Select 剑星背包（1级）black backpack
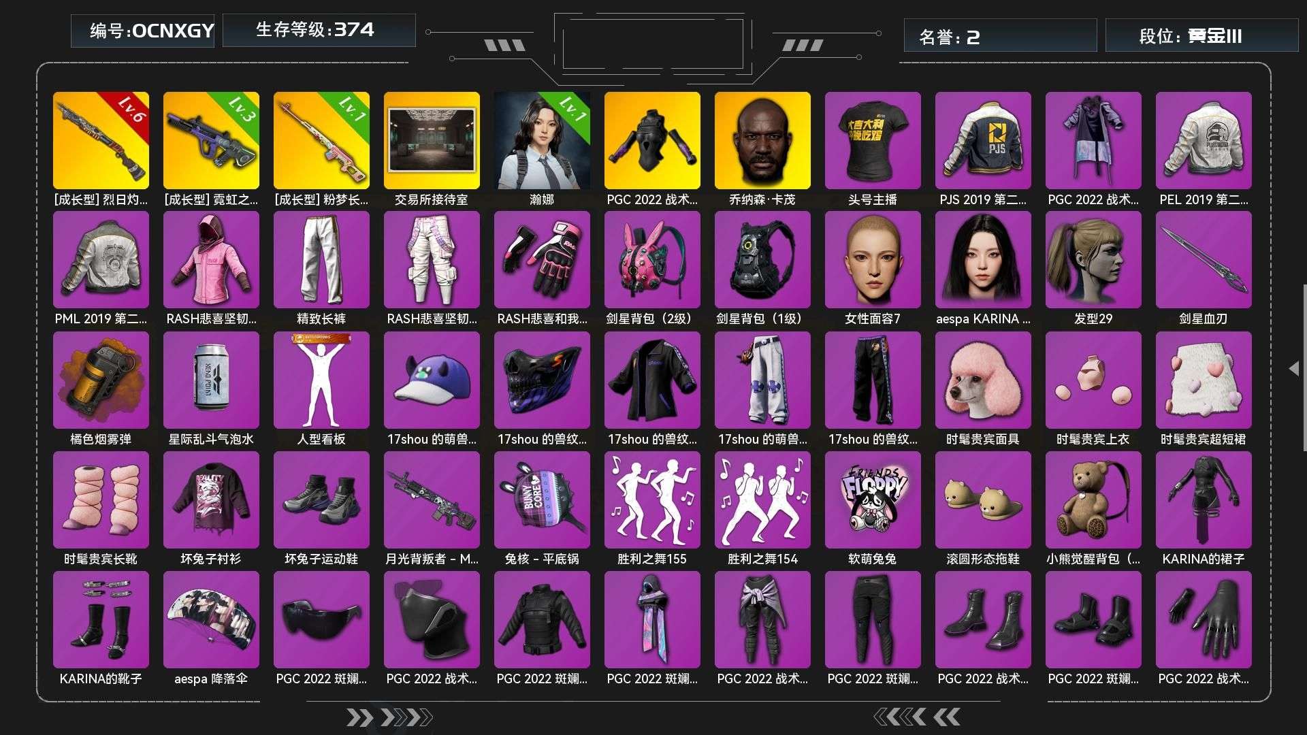 tap(762, 259)
